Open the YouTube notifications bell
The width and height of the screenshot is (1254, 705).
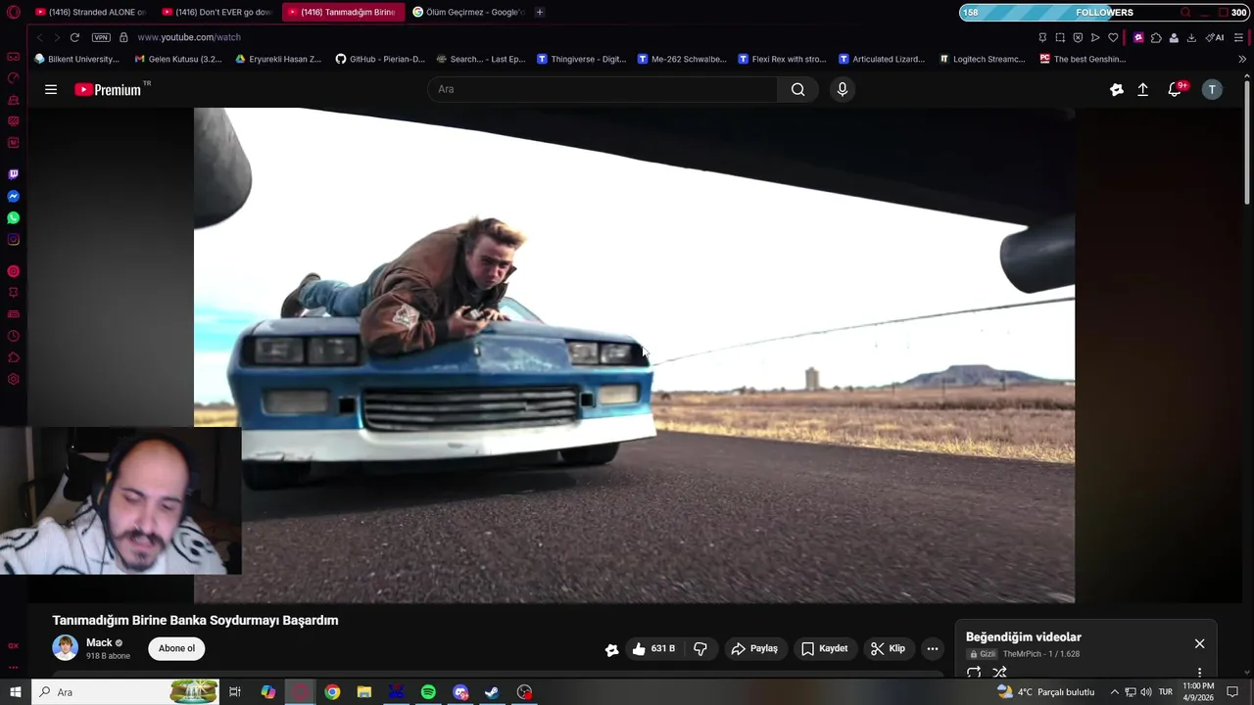point(1175,89)
